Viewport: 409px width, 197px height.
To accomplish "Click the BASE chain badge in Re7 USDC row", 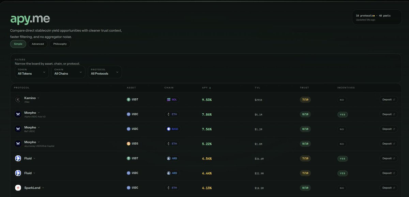I will click(x=173, y=129).
